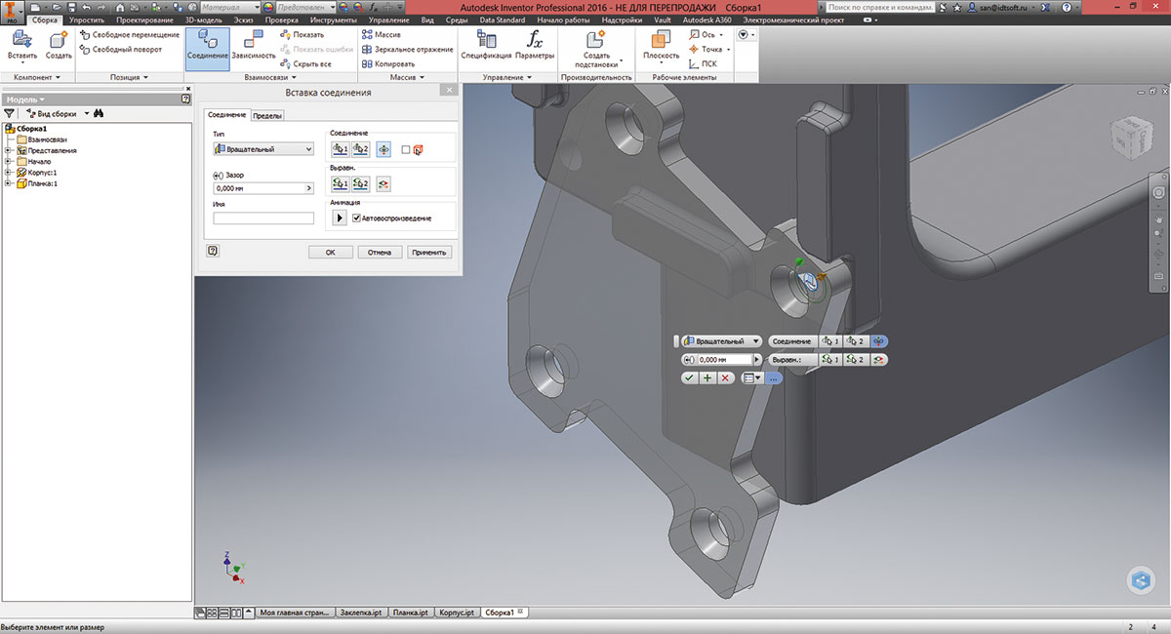Click the Массив pattern tool
This screenshot has height=634, width=1171.
point(382,35)
